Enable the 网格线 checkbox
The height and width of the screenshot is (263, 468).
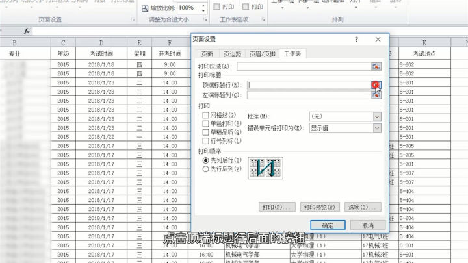pyautogui.click(x=205, y=115)
